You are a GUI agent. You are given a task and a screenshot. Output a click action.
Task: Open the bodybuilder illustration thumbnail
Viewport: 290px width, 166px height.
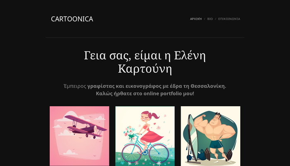(x=210, y=136)
